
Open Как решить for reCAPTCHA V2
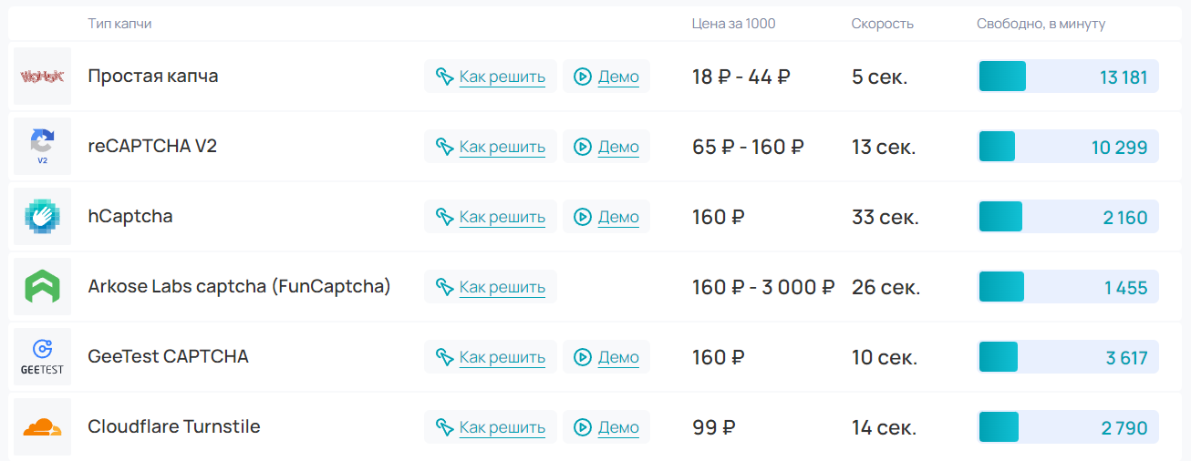click(x=502, y=147)
